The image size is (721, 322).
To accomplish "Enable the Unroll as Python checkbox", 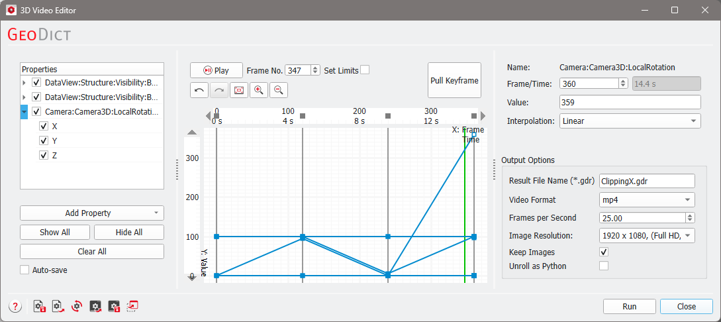I will coord(604,266).
